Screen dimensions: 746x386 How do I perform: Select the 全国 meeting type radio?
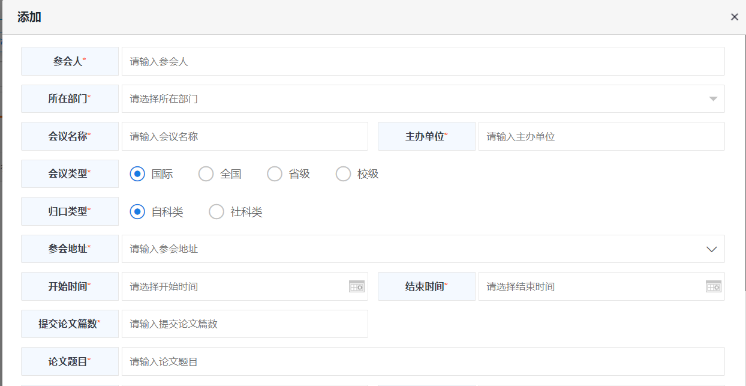click(x=206, y=174)
